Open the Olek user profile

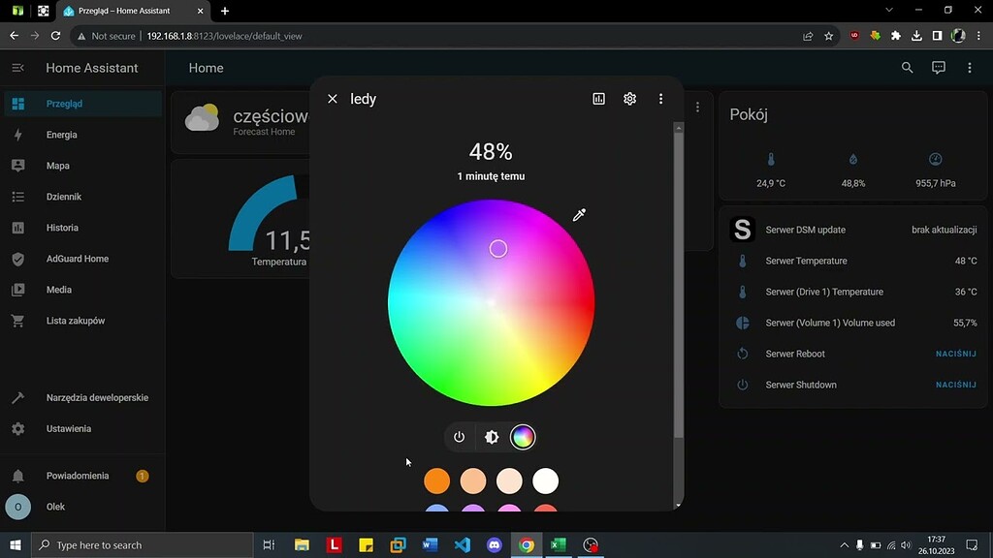(x=56, y=506)
